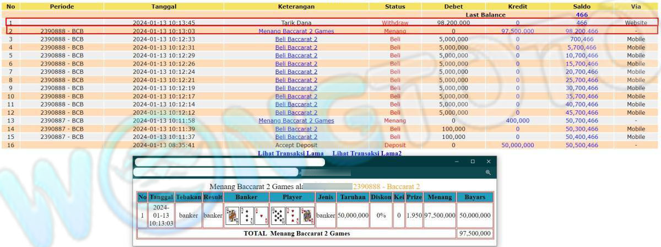Open Beli Baccarat 2 link in row 3
661x247 pixels.
click(x=296, y=40)
